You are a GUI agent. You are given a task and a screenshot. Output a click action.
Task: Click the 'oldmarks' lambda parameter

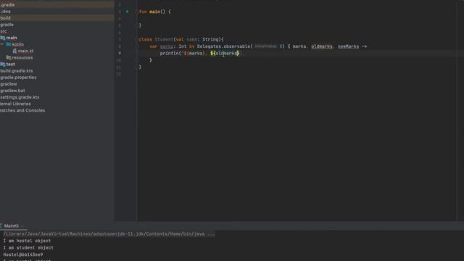tap(322, 46)
